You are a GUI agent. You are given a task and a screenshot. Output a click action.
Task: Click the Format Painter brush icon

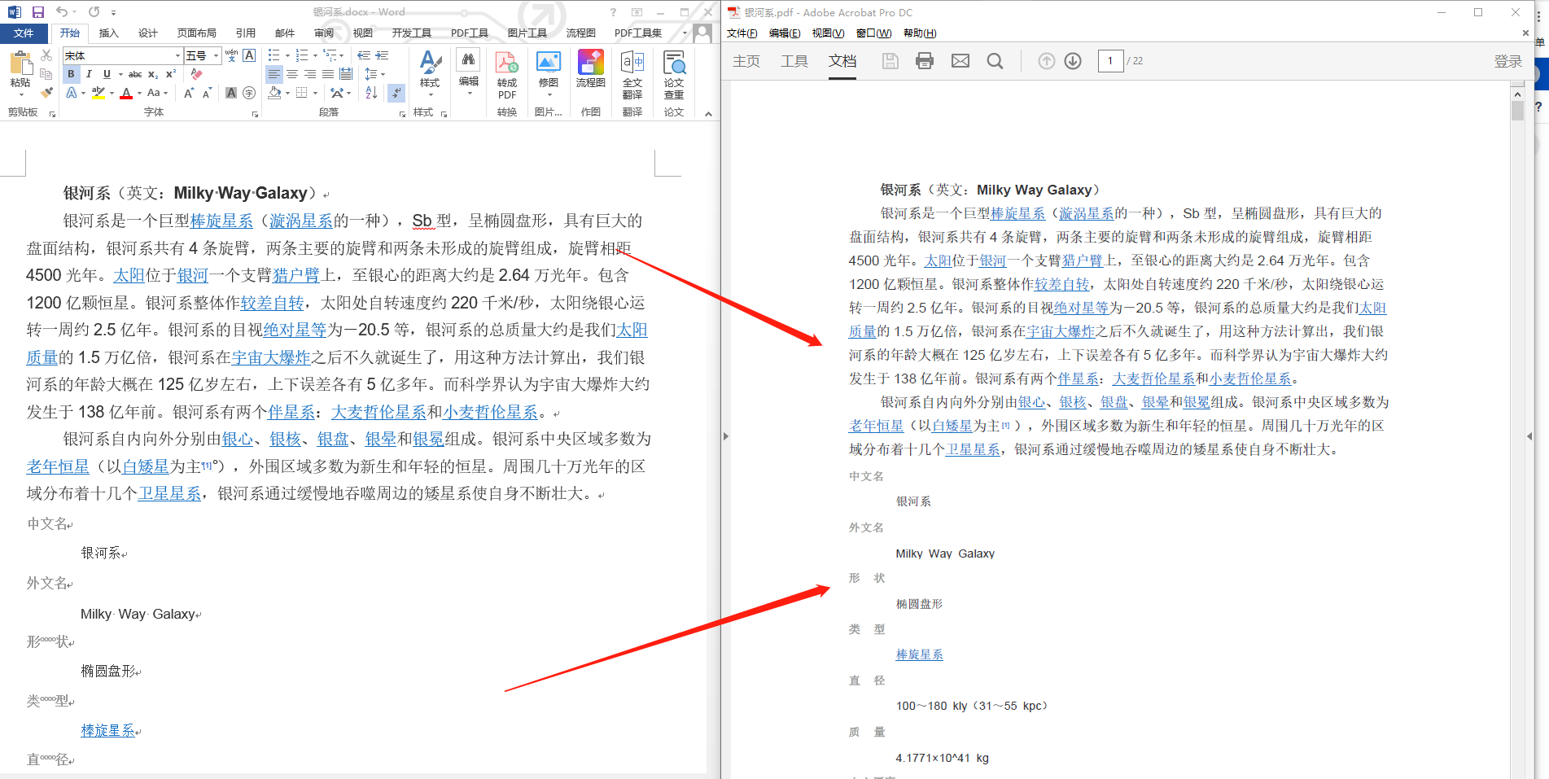pyautogui.click(x=46, y=93)
